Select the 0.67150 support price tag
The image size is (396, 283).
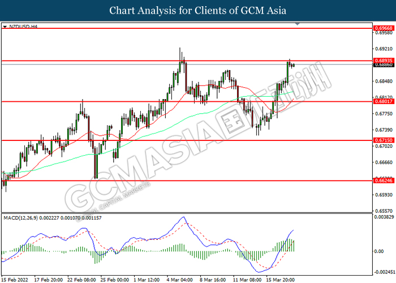click(381, 140)
